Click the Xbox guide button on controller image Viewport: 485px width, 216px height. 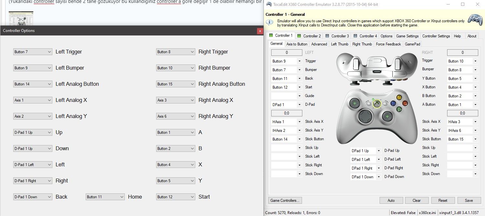point(377,103)
